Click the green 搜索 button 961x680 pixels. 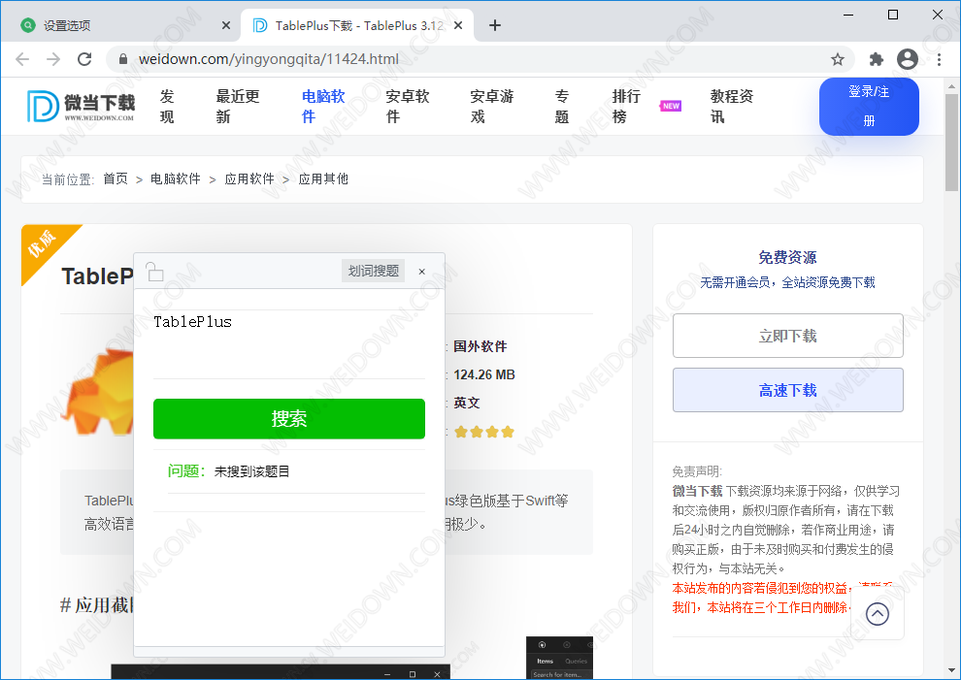pyautogui.click(x=288, y=419)
